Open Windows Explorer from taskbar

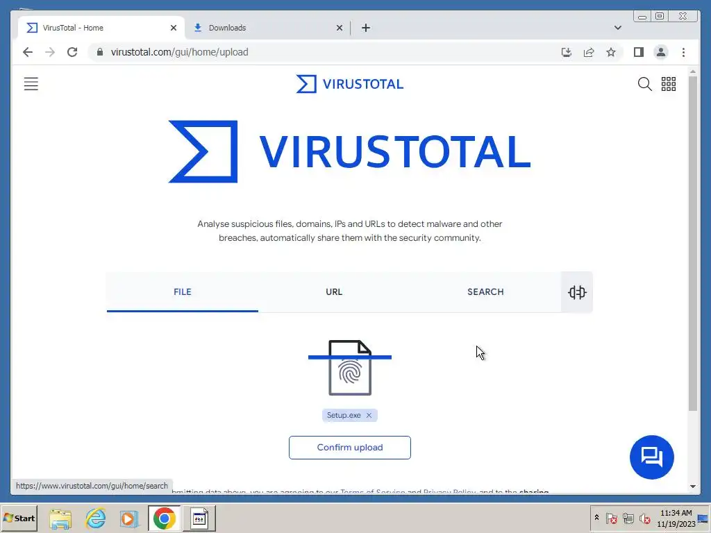[60, 518]
